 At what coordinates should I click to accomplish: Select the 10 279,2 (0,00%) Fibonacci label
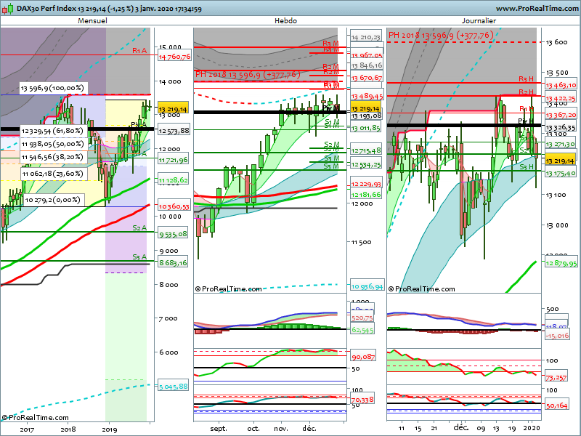51,199
